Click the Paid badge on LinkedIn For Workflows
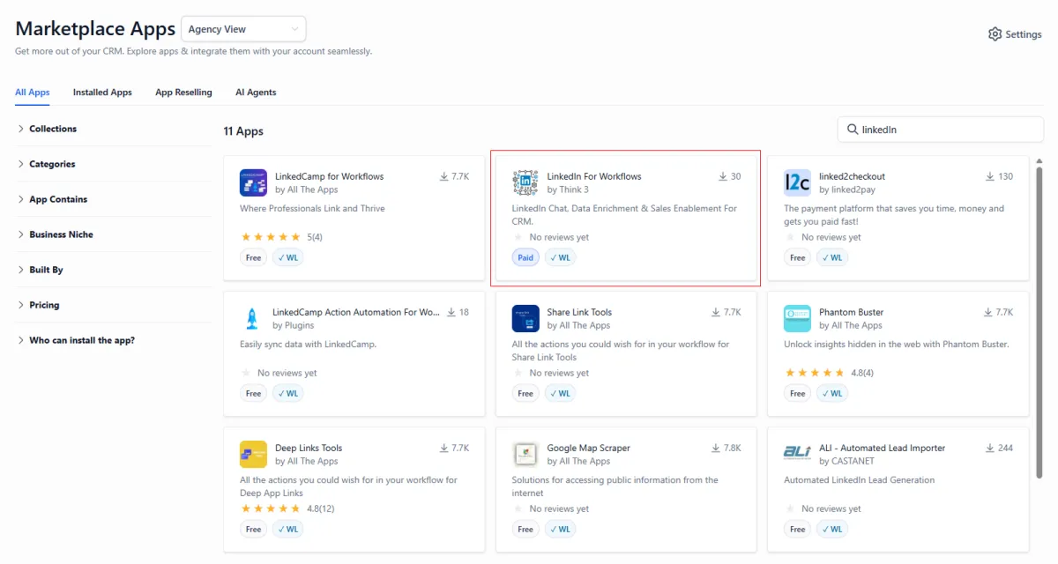Screen dimensions: 1058x564 pyautogui.click(x=525, y=258)
